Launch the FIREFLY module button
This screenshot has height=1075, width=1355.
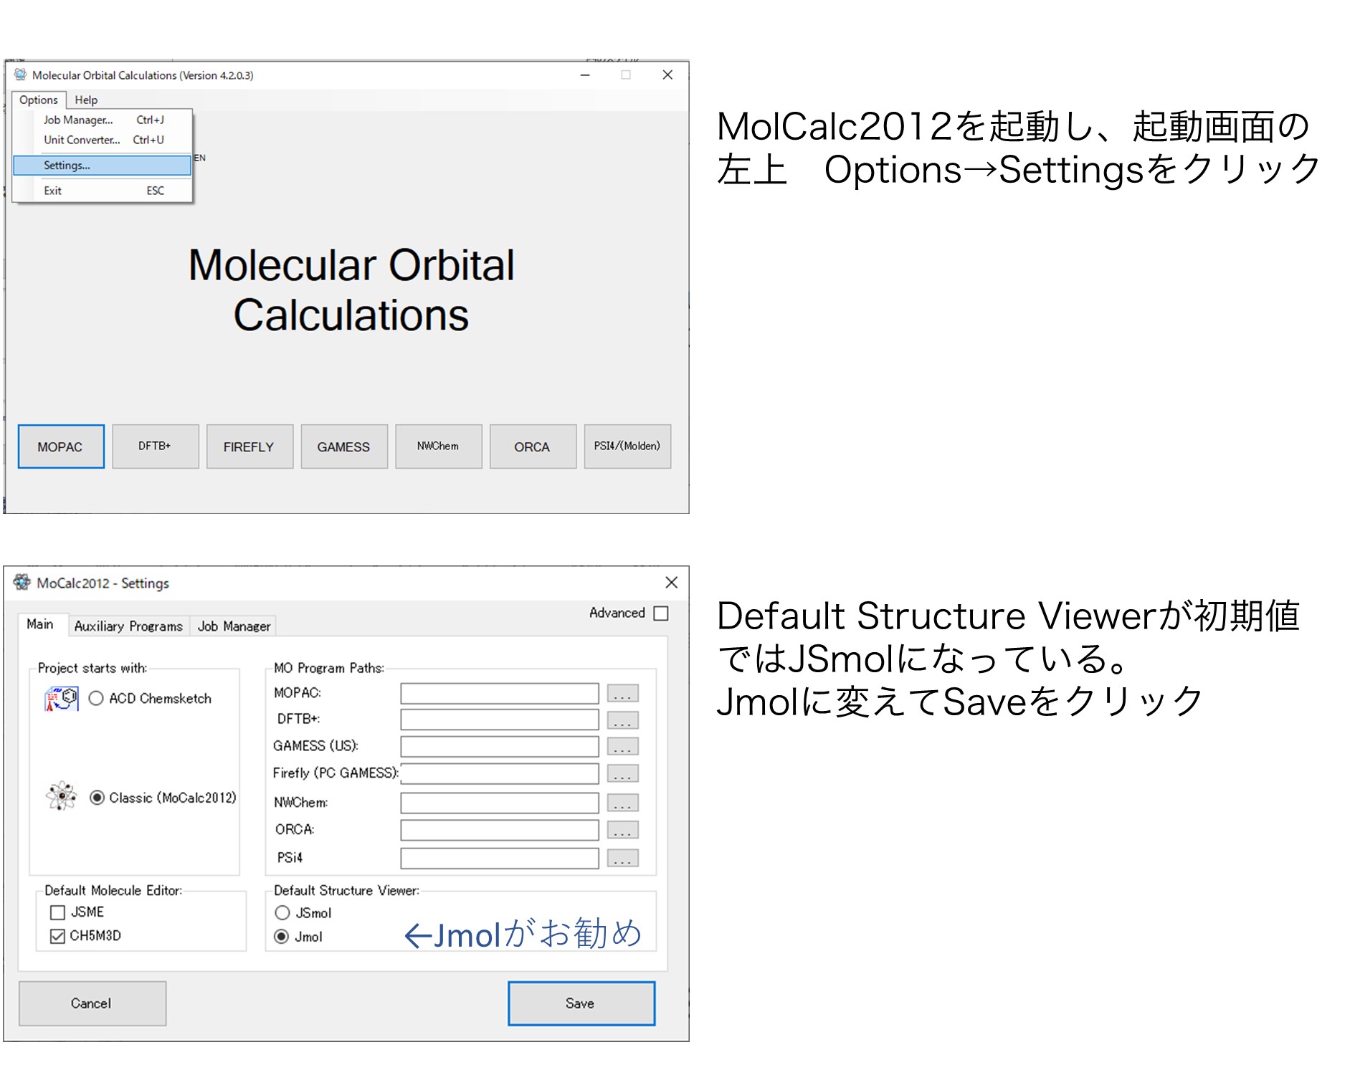pyautogui.click(x=249, y=446)
